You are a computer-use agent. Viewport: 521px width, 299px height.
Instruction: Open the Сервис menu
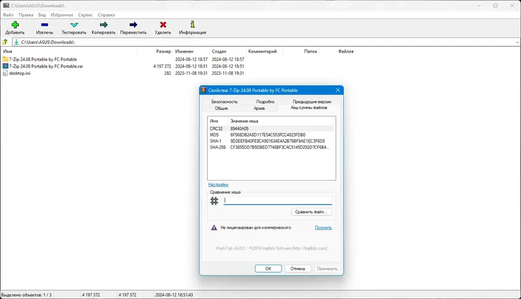click(85, 15)
